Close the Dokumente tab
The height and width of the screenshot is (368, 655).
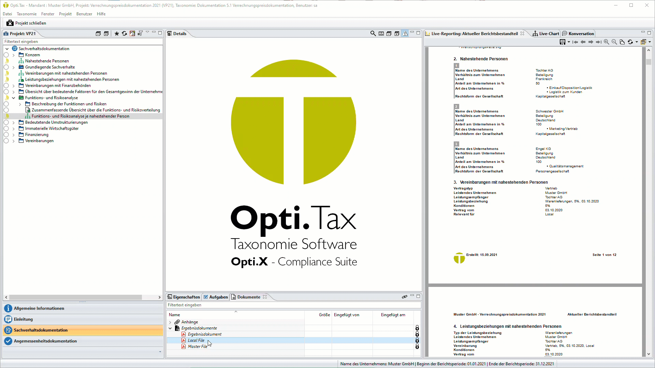click(265, 297)
